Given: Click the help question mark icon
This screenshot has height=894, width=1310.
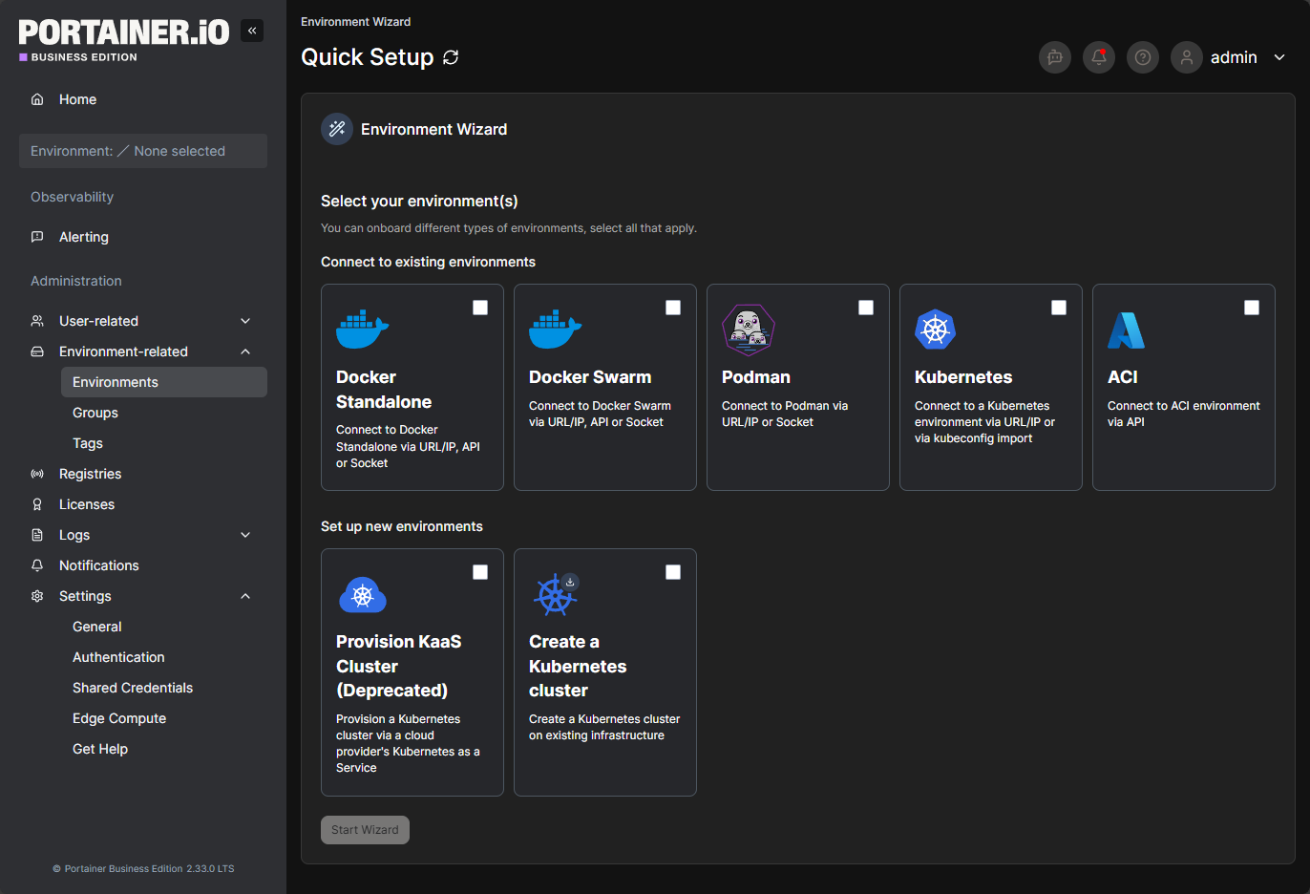Looking at the screenshot, I should [1143, 57].
